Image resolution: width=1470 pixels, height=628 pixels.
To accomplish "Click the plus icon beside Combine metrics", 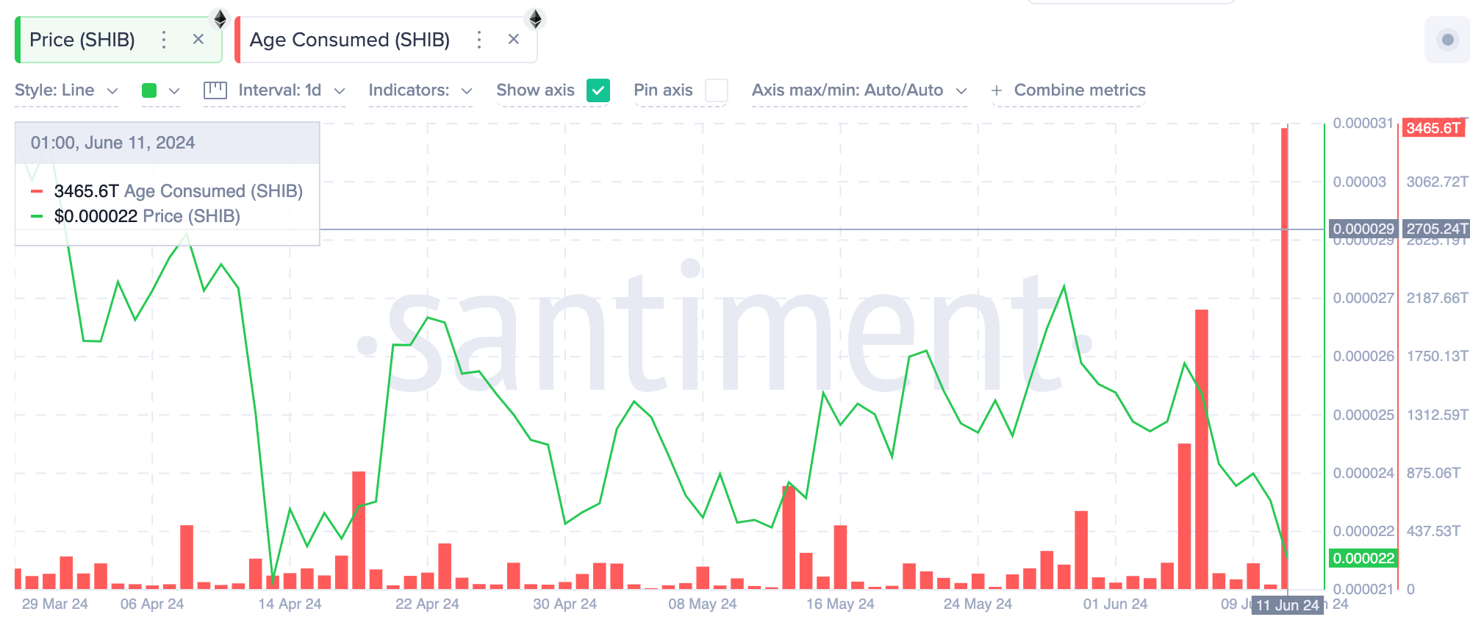I will [996, 90].
